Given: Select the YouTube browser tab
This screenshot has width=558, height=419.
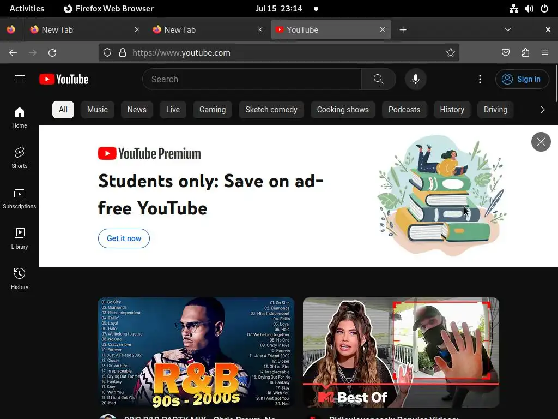Looking at the screenshot, I should pos(331,29).
